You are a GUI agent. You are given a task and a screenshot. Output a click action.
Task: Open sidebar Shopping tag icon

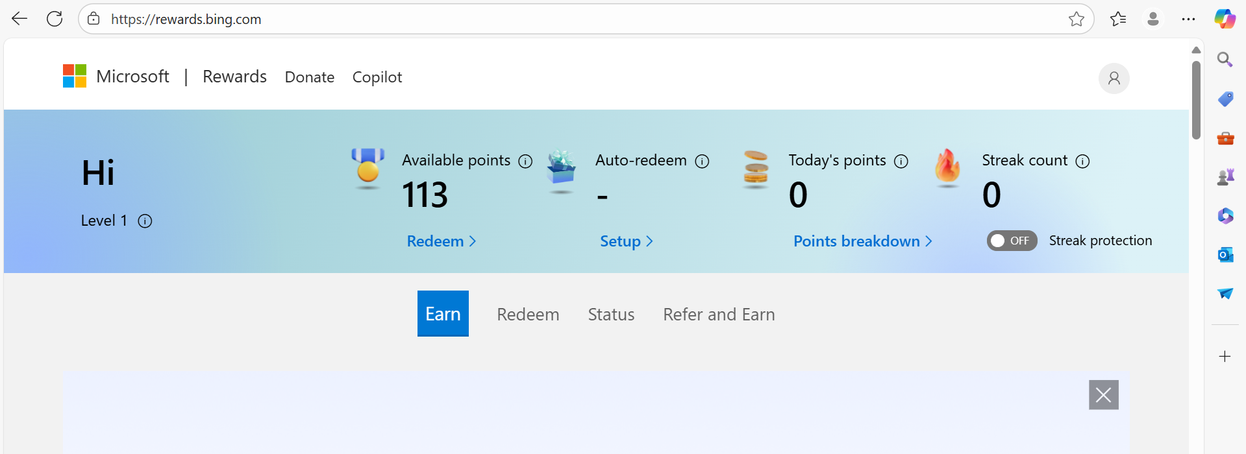[1225, 99]
